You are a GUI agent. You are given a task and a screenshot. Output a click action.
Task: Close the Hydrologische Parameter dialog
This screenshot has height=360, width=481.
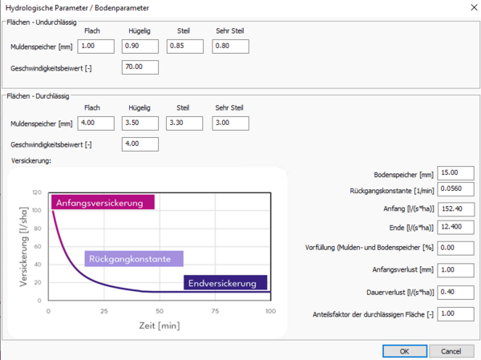[474, 7]
